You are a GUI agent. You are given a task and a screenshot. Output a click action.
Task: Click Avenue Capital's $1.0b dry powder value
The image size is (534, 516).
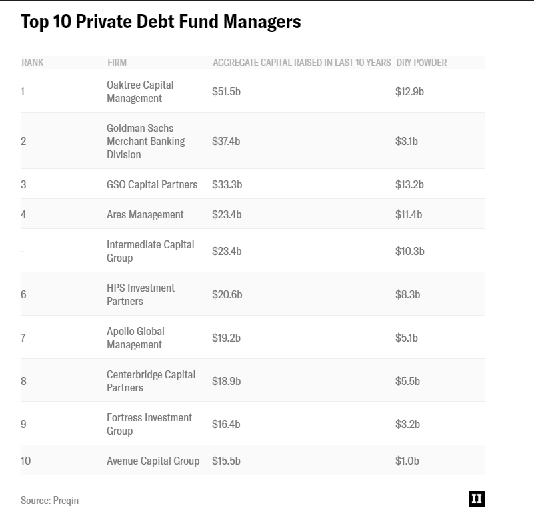click(x=408, y=461)
